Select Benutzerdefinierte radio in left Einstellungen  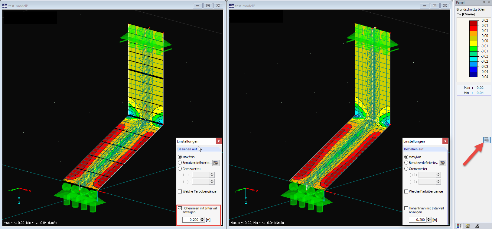pos(180,163)
